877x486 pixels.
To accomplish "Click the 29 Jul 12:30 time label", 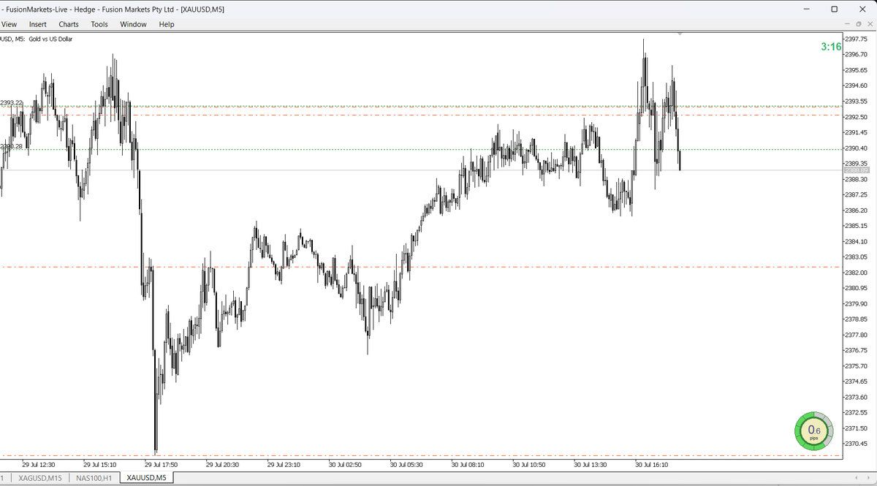I will click(38, 464).
